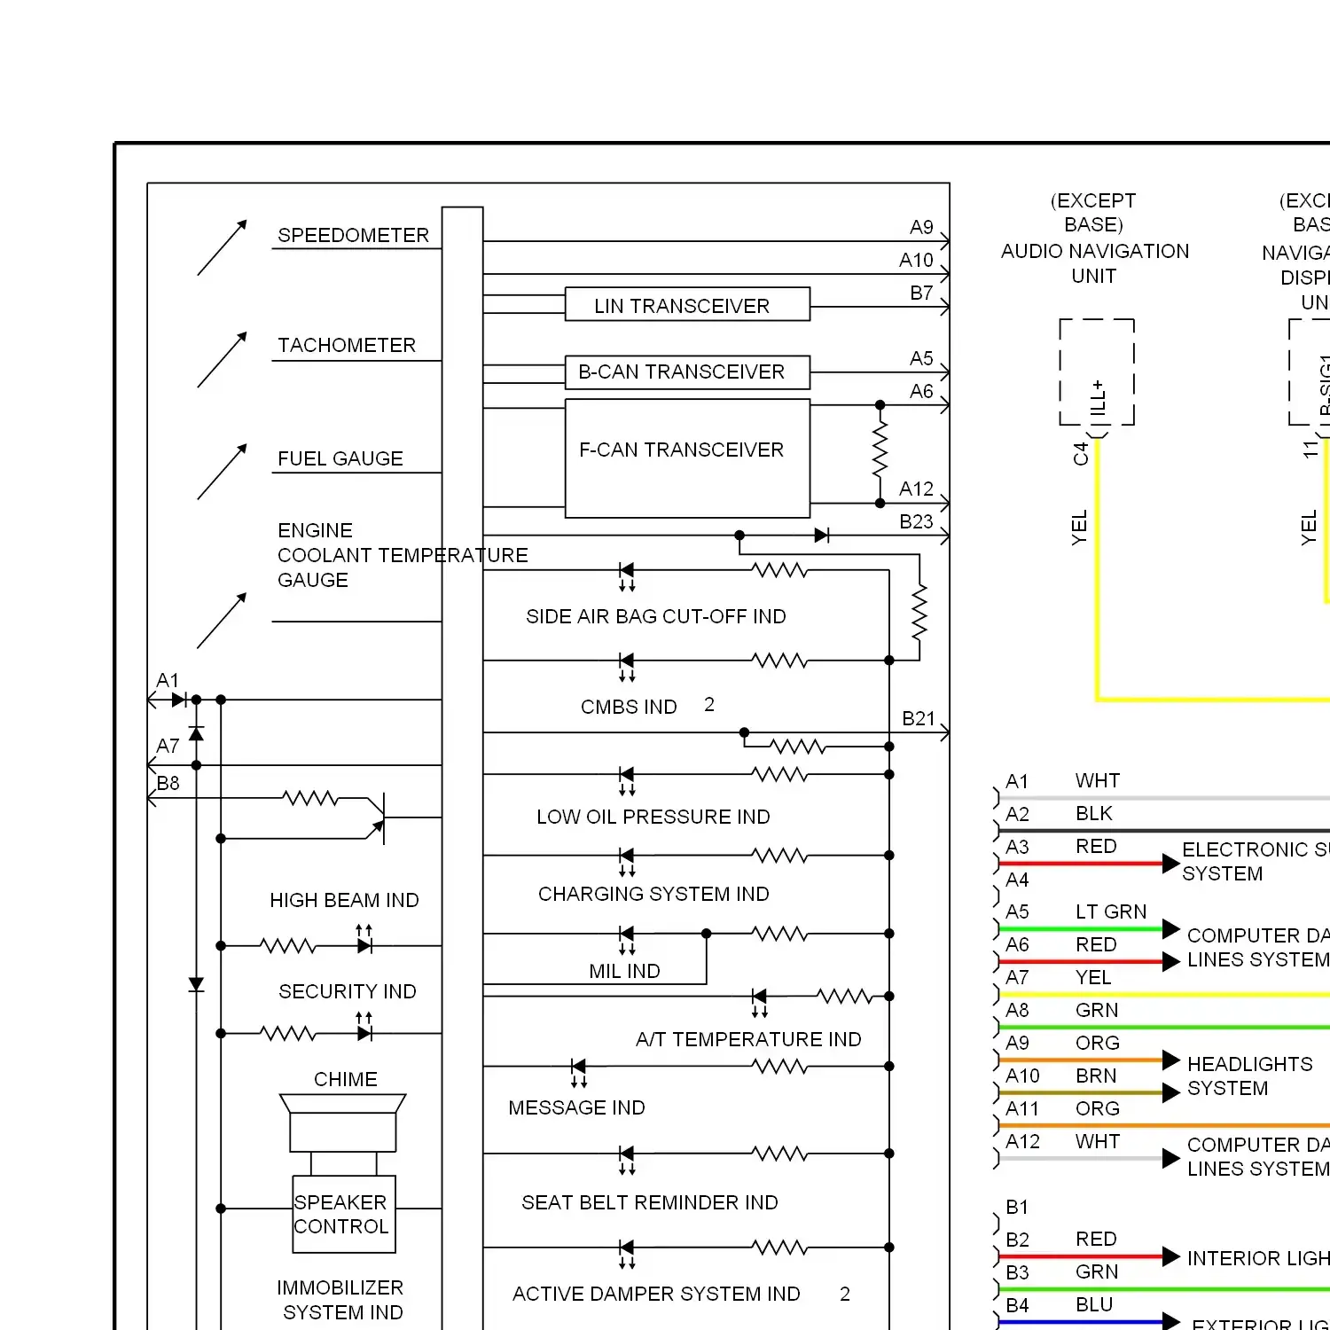Click the diode symbol before B23

821,536
